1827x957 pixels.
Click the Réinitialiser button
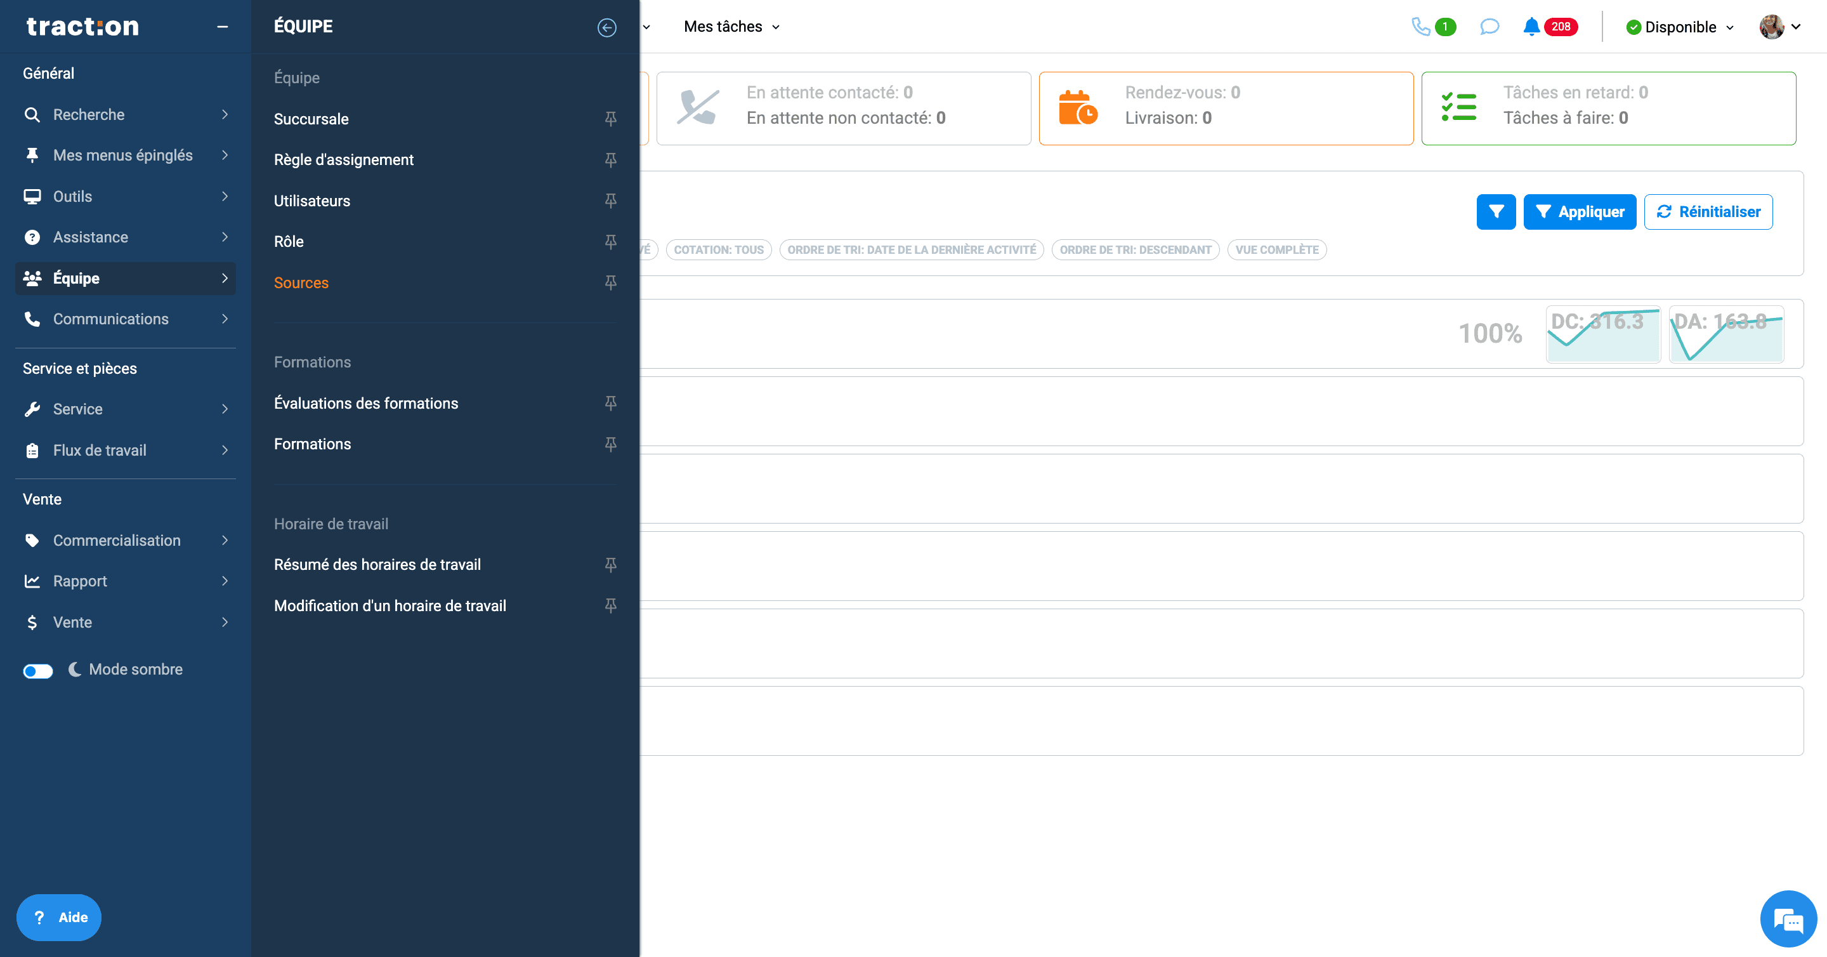[x=1708, y=211]
